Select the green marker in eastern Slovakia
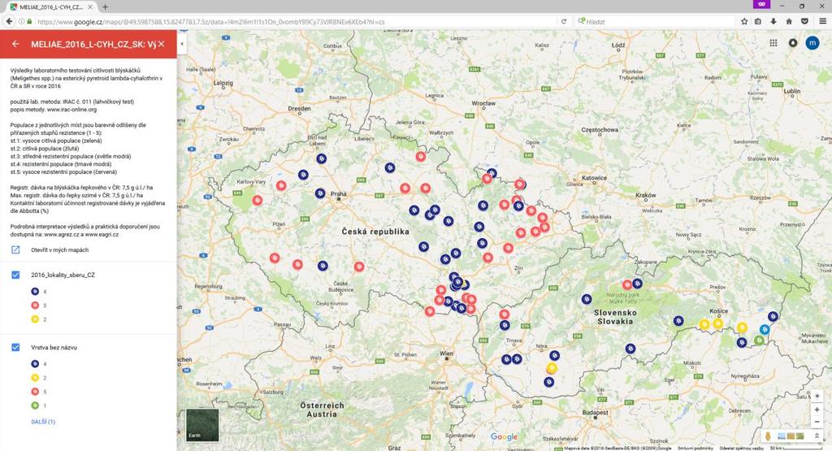This screenshot has height=451, width=832. coord(760,340)
